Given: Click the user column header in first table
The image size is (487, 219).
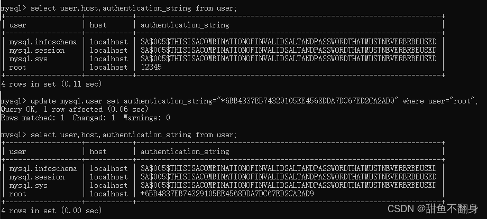Looking at the screenshot, I should click(17, 25).
